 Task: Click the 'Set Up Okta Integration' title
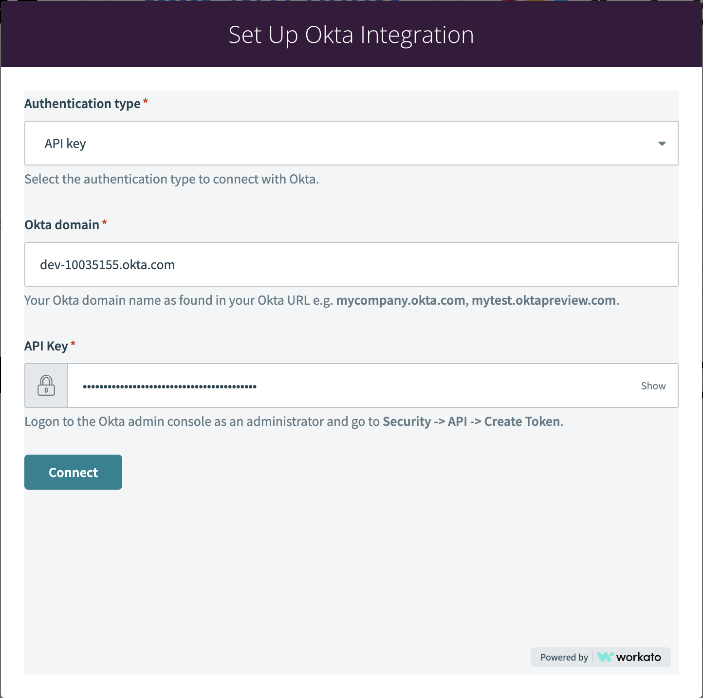point(351,35)
